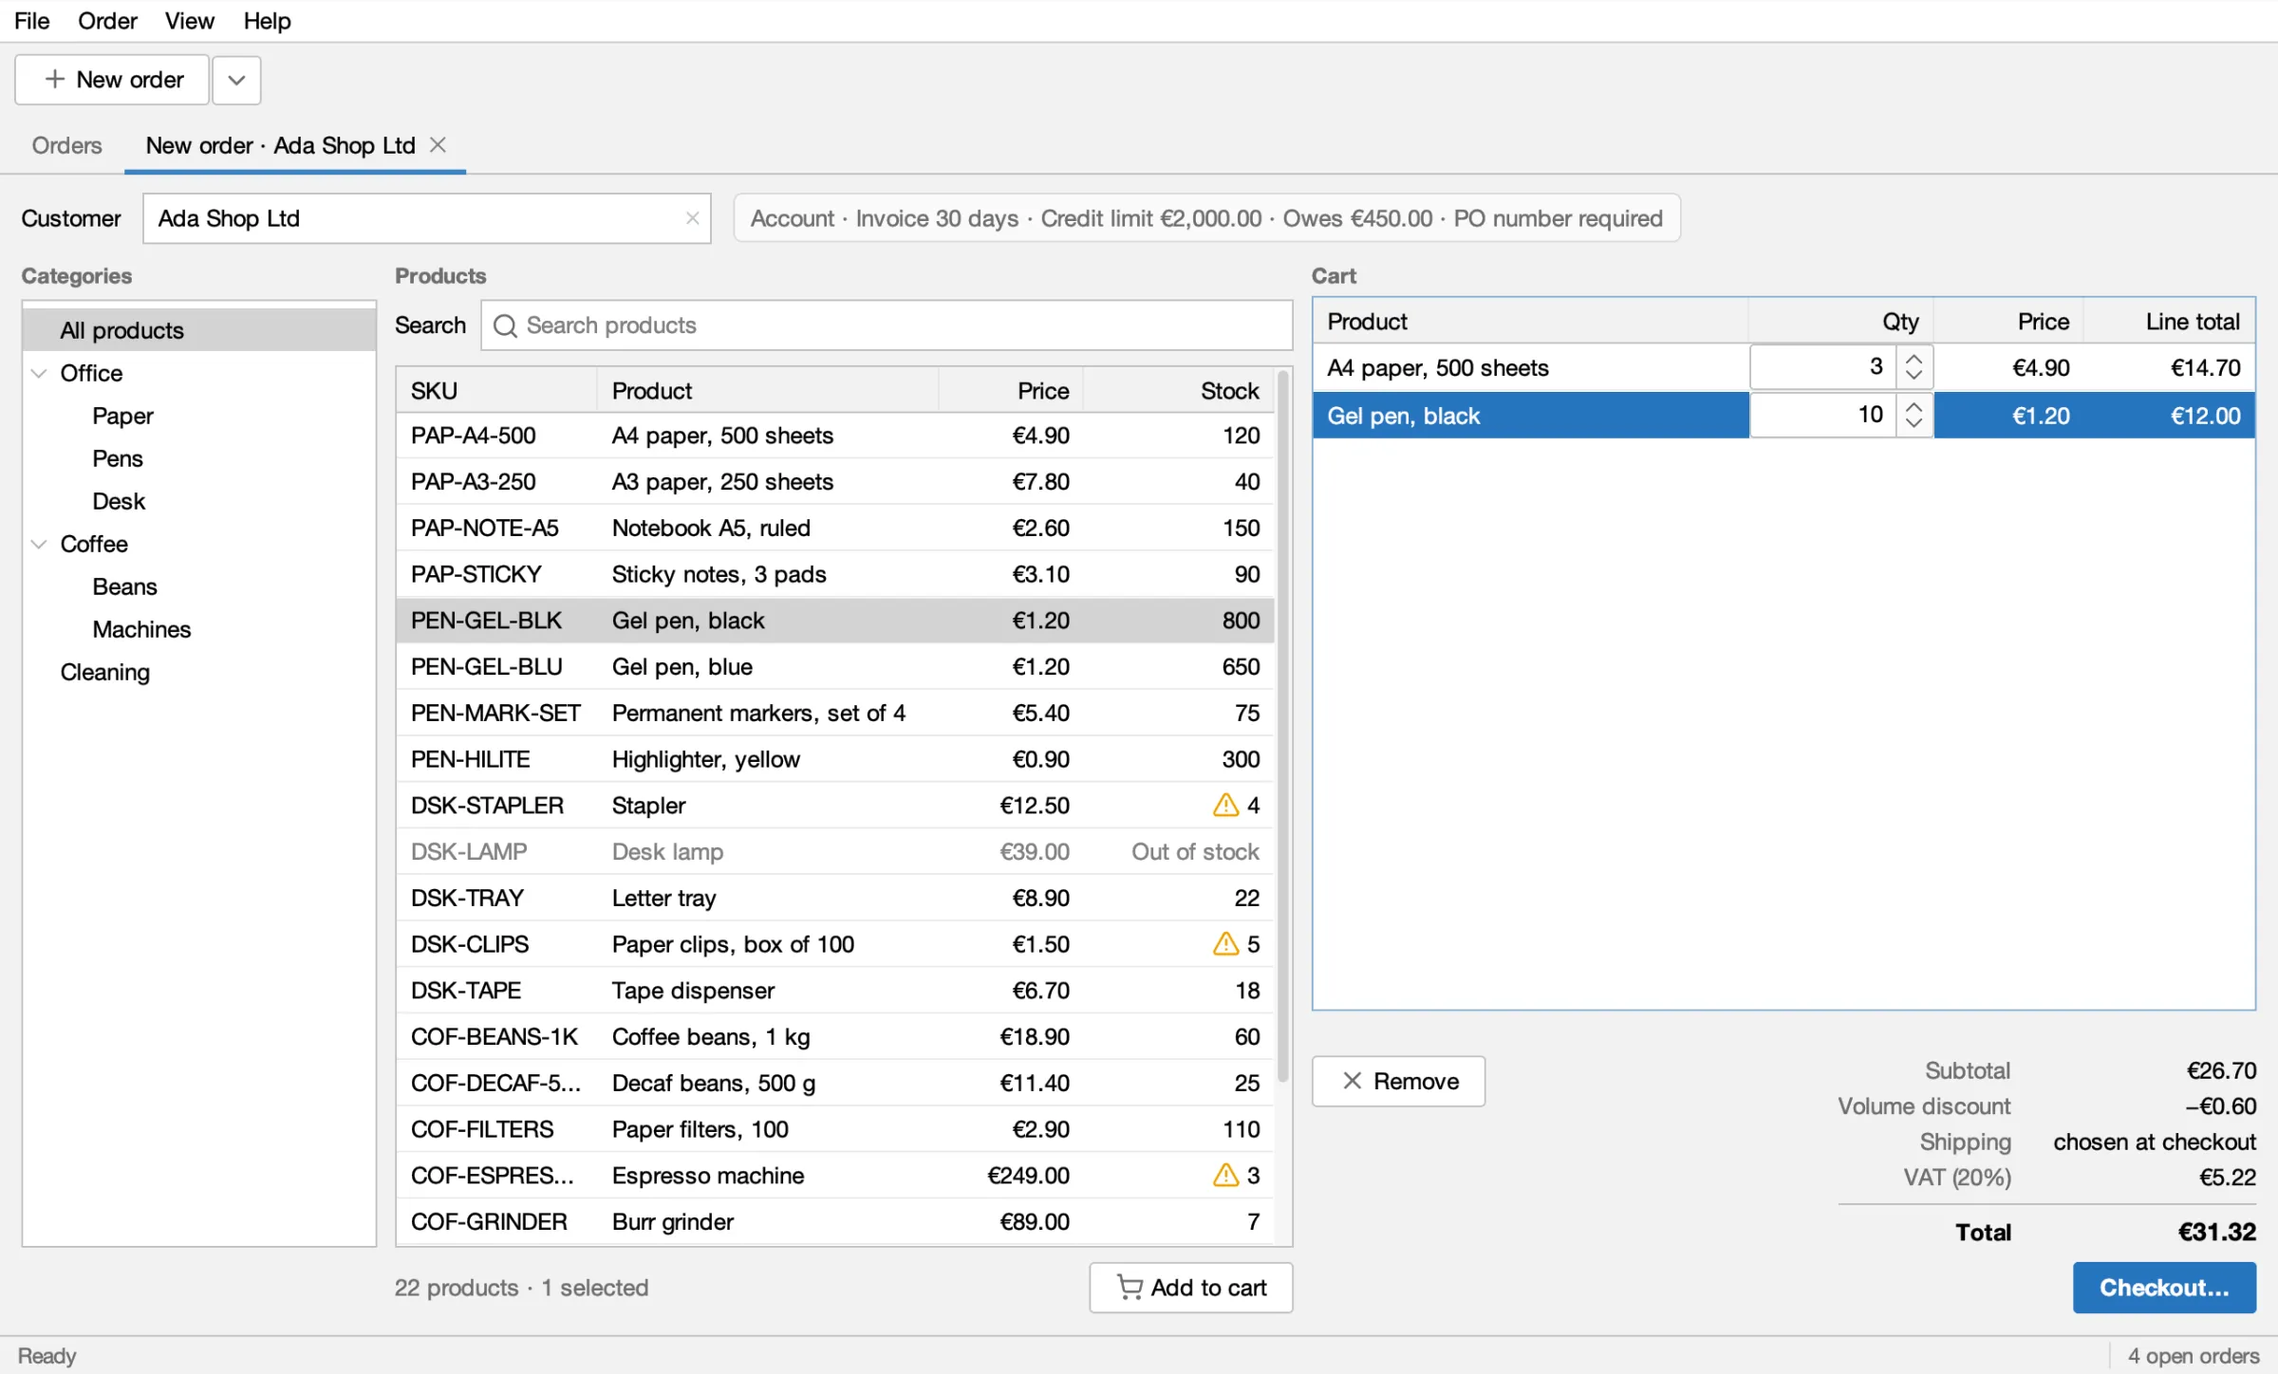The image size is (2278, 1374).
Task: Proceed with the Checkout button
Action: pyautogui.click(x=2163, y=1287)
